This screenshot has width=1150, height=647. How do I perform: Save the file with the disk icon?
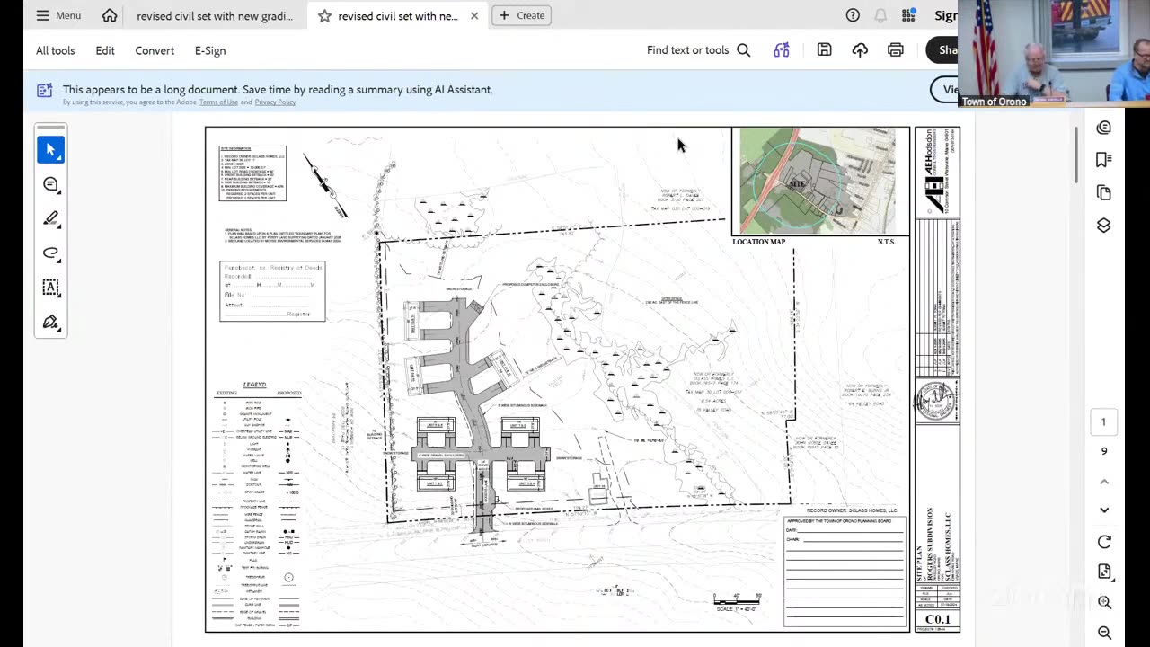(x=824, y=50)
